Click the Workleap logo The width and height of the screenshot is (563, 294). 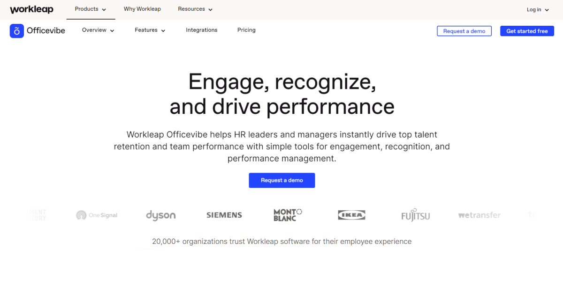[31, 9]
